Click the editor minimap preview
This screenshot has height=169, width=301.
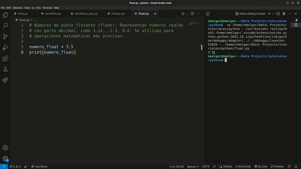pos(194,23)
